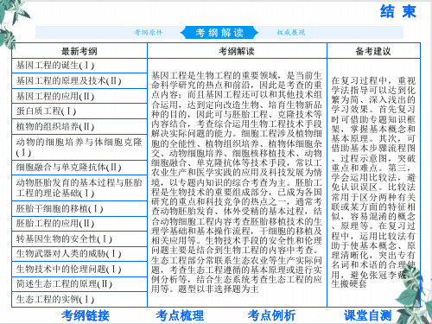Image resolution: width=432 pixels, height=324 pixels.
Task: Click the 蛋白质工程(Ⅰ) table cell
Action: point(79,111)
